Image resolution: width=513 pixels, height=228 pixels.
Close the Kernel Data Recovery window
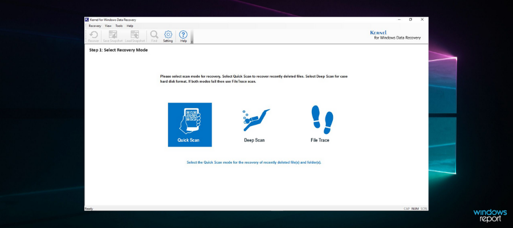pyautogui.click(x=422, y=19)
